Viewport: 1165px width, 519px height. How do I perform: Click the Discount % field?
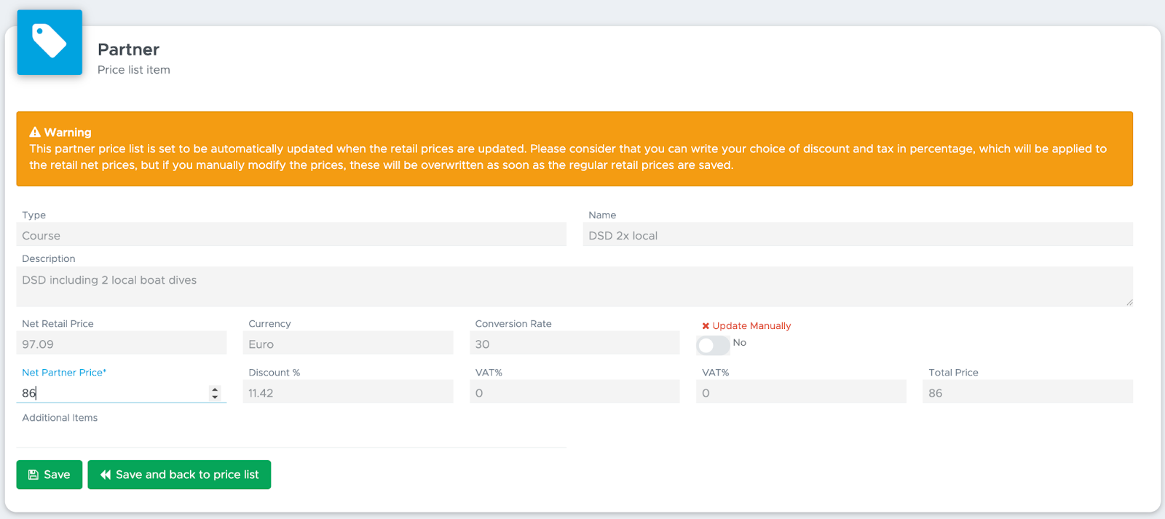click(x=348, y=392)
